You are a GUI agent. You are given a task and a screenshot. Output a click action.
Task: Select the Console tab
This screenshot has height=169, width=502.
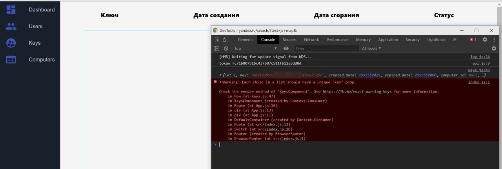click(x=268, y=40)
